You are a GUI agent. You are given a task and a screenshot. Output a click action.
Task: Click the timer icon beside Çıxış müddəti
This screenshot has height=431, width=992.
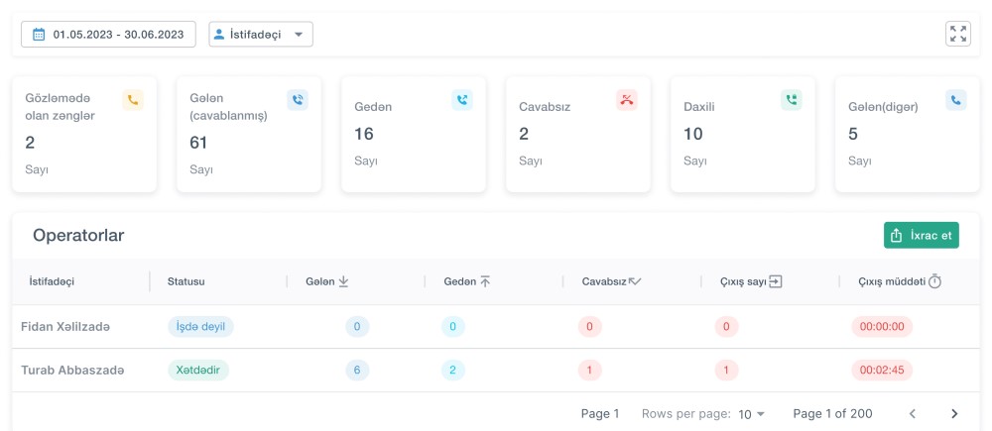click(934, 281)
